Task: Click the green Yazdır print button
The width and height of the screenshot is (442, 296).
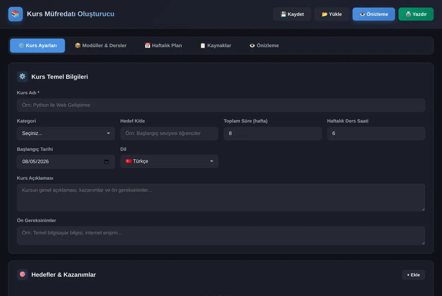Action: pos(416,14)
